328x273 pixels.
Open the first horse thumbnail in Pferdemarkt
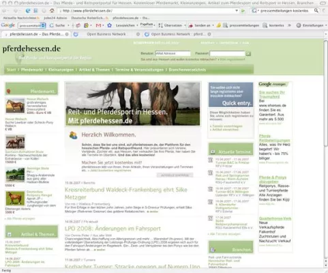coord(15,106)
